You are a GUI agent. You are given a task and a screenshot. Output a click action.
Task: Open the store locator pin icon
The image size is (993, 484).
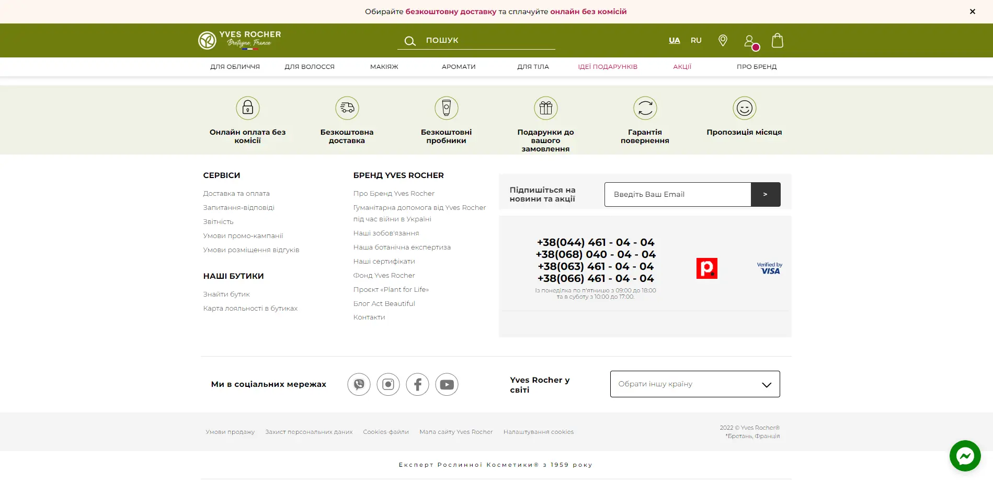723,40
